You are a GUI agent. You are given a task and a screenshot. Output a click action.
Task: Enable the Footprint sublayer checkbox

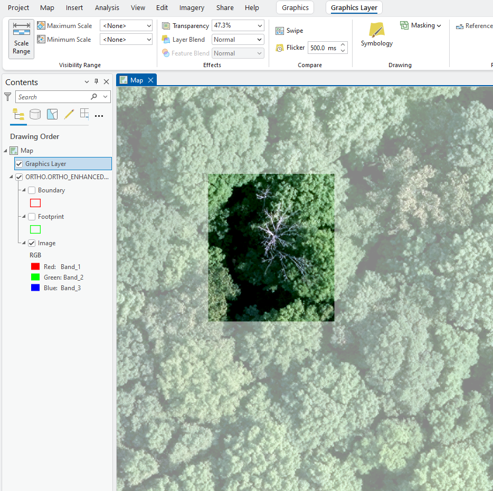tap(32, 217)
